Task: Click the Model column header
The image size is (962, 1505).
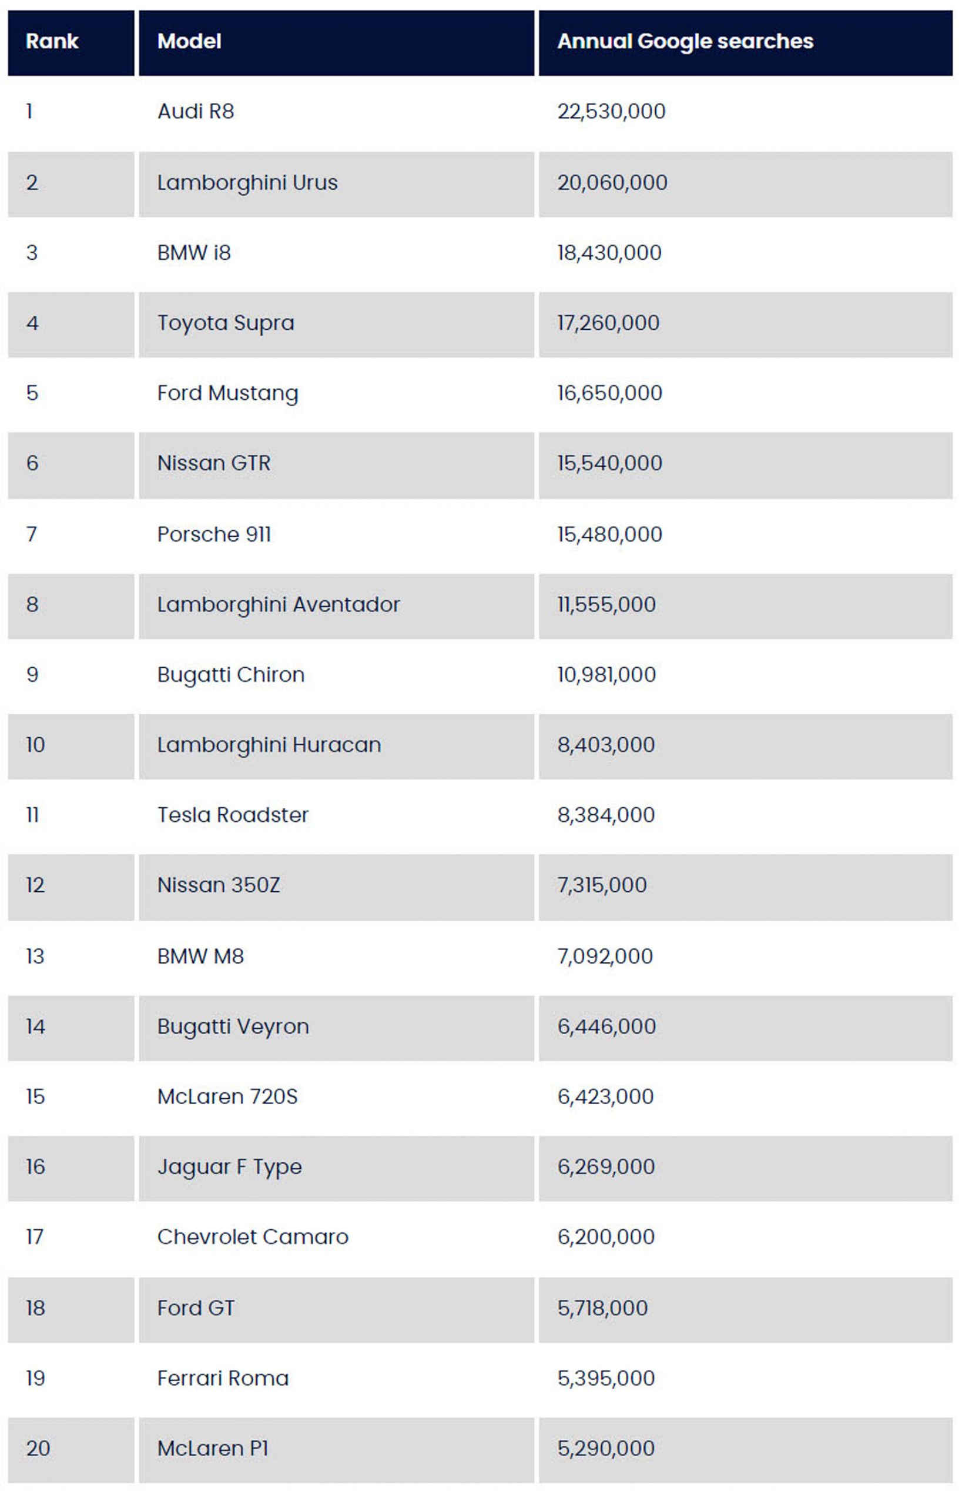Action: point(189,42)
